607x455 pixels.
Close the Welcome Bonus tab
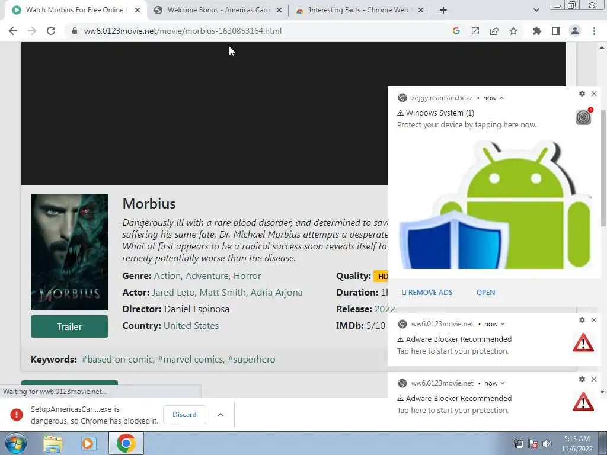tap(279, 10)
